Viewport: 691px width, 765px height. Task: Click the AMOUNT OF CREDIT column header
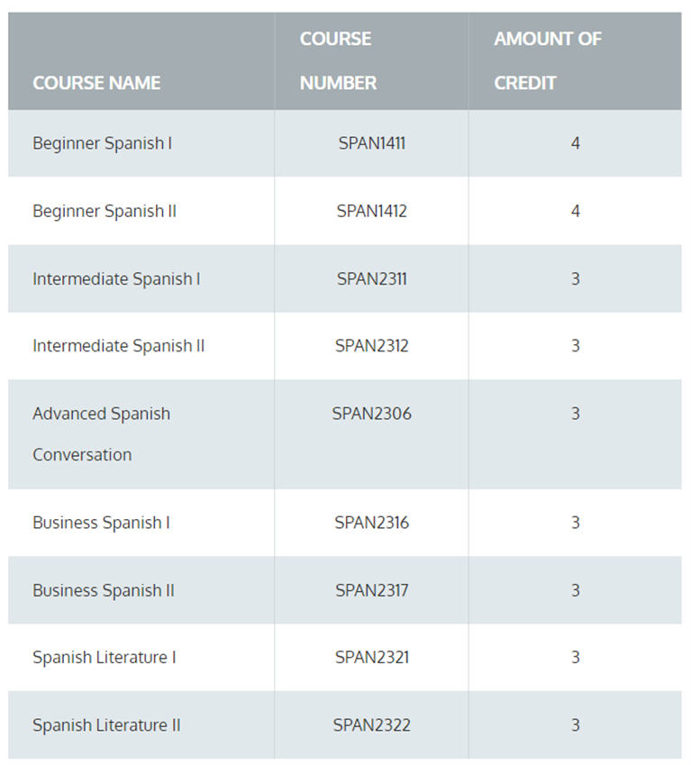point(548,61)
